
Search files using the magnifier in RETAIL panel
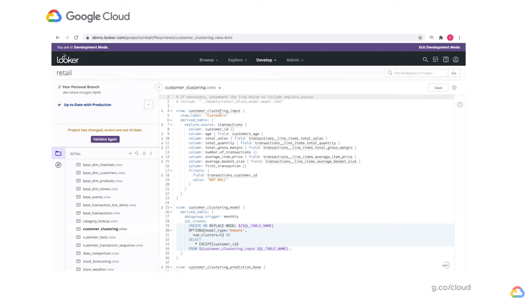click(x=137, y=153)
